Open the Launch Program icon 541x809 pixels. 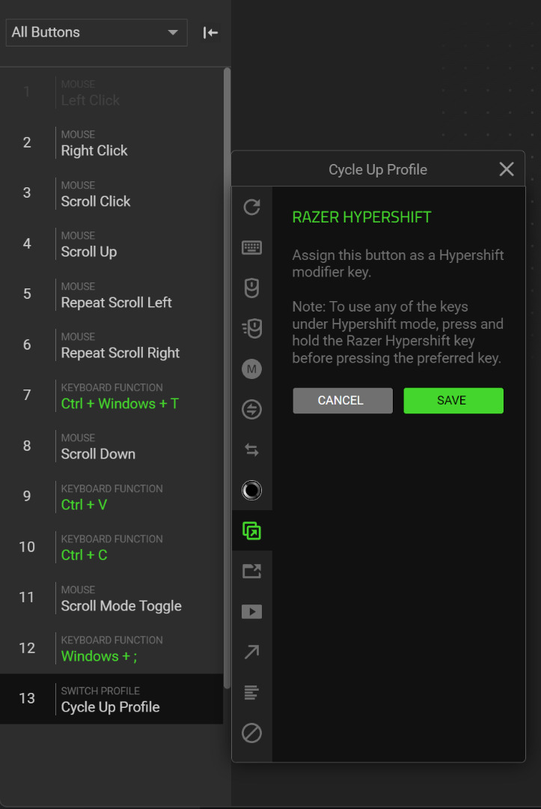[x=251, y=572]
